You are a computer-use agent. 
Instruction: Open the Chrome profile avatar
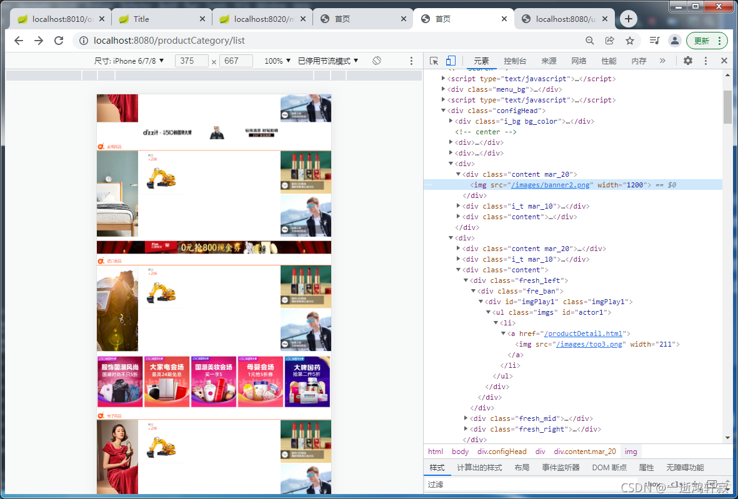[x=674, y=41]
